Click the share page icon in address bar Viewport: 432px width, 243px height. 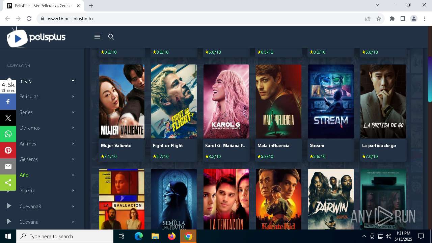click(368, 19)
